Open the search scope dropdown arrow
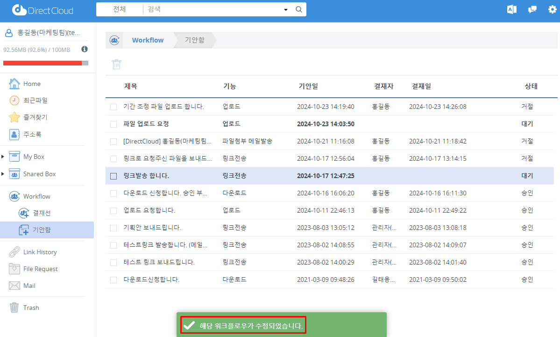The width and height of the screenshot is (560, 337). pos(286,9)
